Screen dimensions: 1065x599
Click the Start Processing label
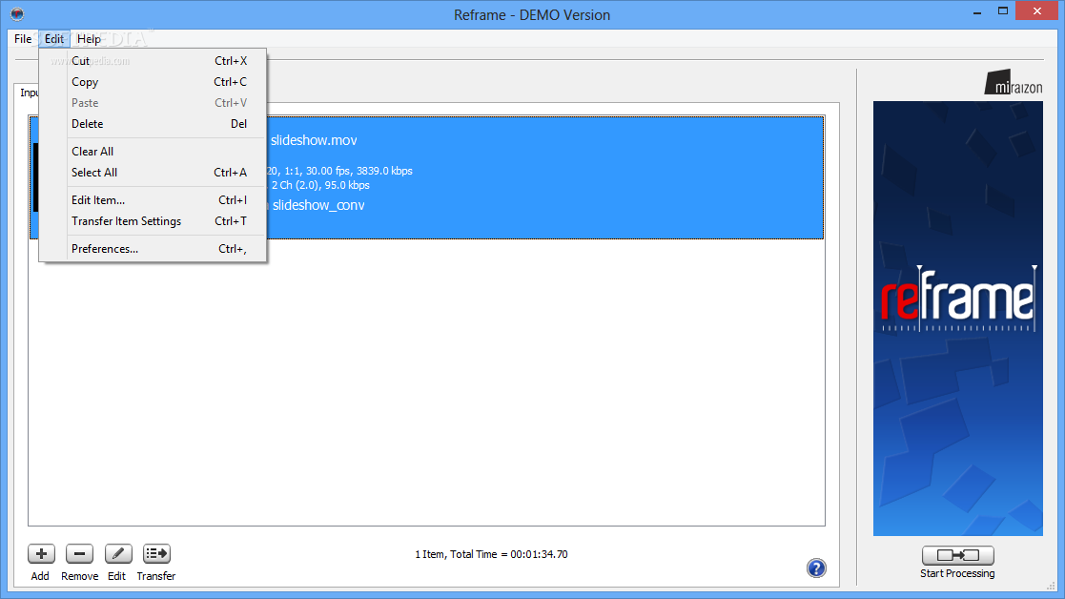(957, 573)
